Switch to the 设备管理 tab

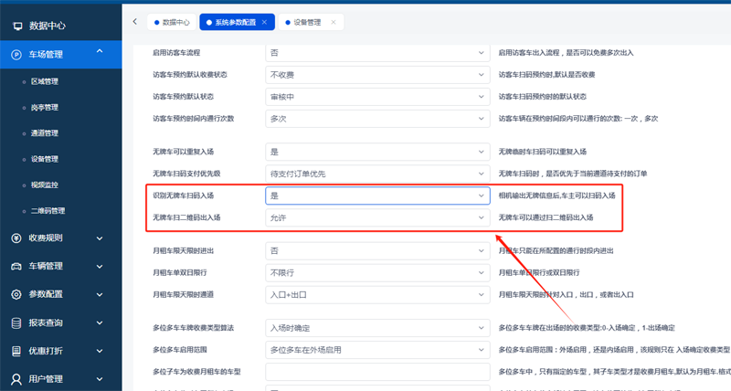pos(311,22)
